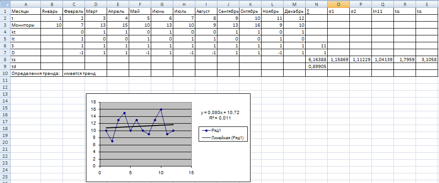Select the 't' row label

25,18
